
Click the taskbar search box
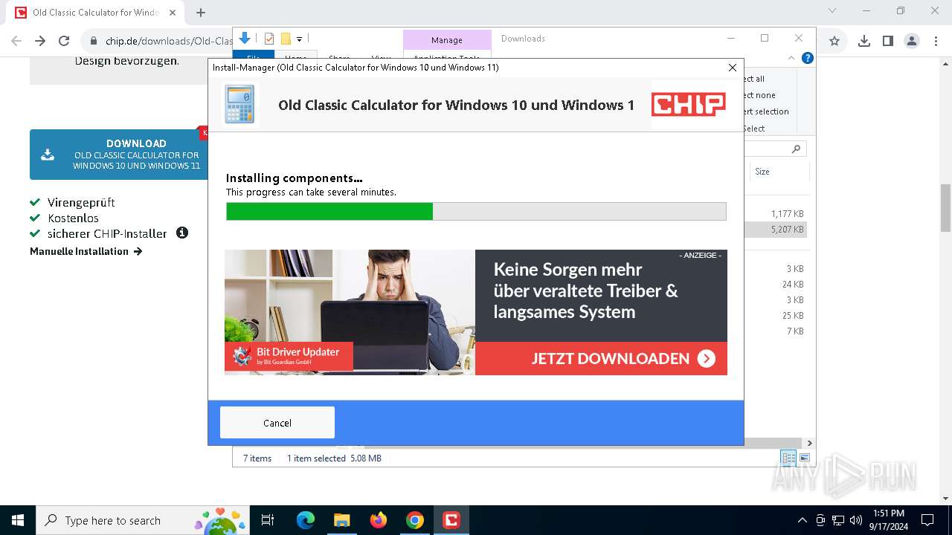click(143, 520)
